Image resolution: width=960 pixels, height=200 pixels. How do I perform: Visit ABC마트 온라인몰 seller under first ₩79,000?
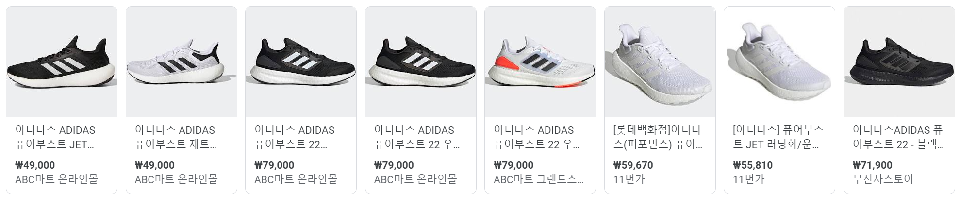[x=296, y=179]
